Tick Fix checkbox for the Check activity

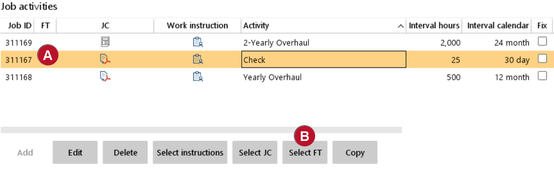point(542,59)
